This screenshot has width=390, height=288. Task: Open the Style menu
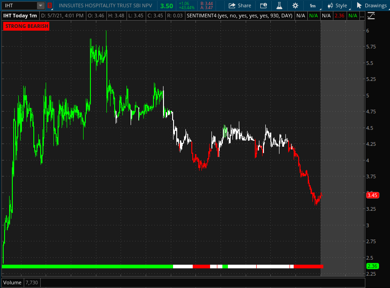click(x=337, y=5)
